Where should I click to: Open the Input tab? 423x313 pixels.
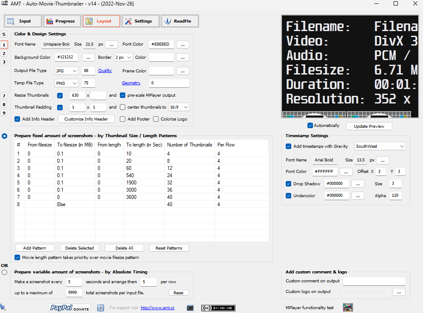click(23, 21)
